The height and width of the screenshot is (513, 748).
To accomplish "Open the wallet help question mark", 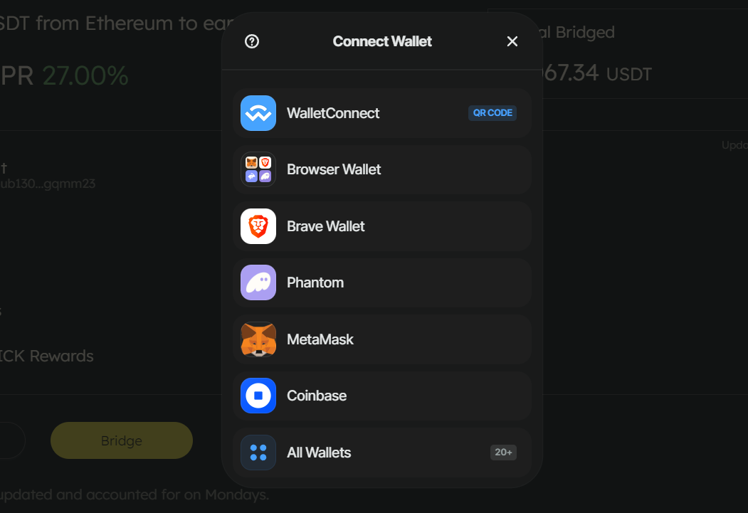I will click(x=252, y=41).
